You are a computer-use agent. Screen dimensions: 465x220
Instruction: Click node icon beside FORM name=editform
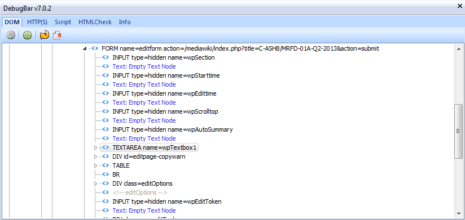click(95, 48)
